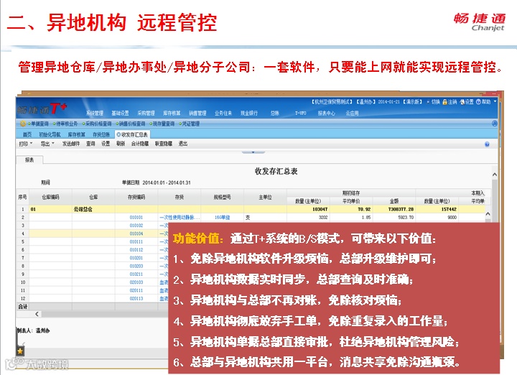Open inventory code link 020103

[136, 282]
